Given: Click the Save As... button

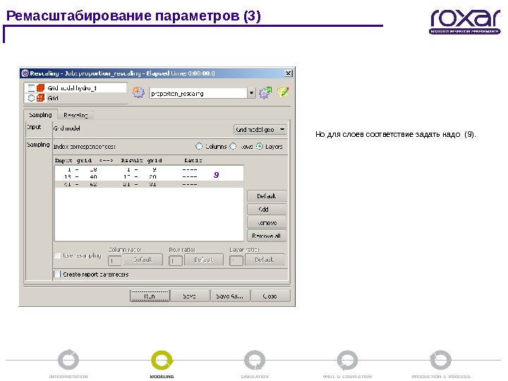Looking at the screenshot, I should coord(230,296).
